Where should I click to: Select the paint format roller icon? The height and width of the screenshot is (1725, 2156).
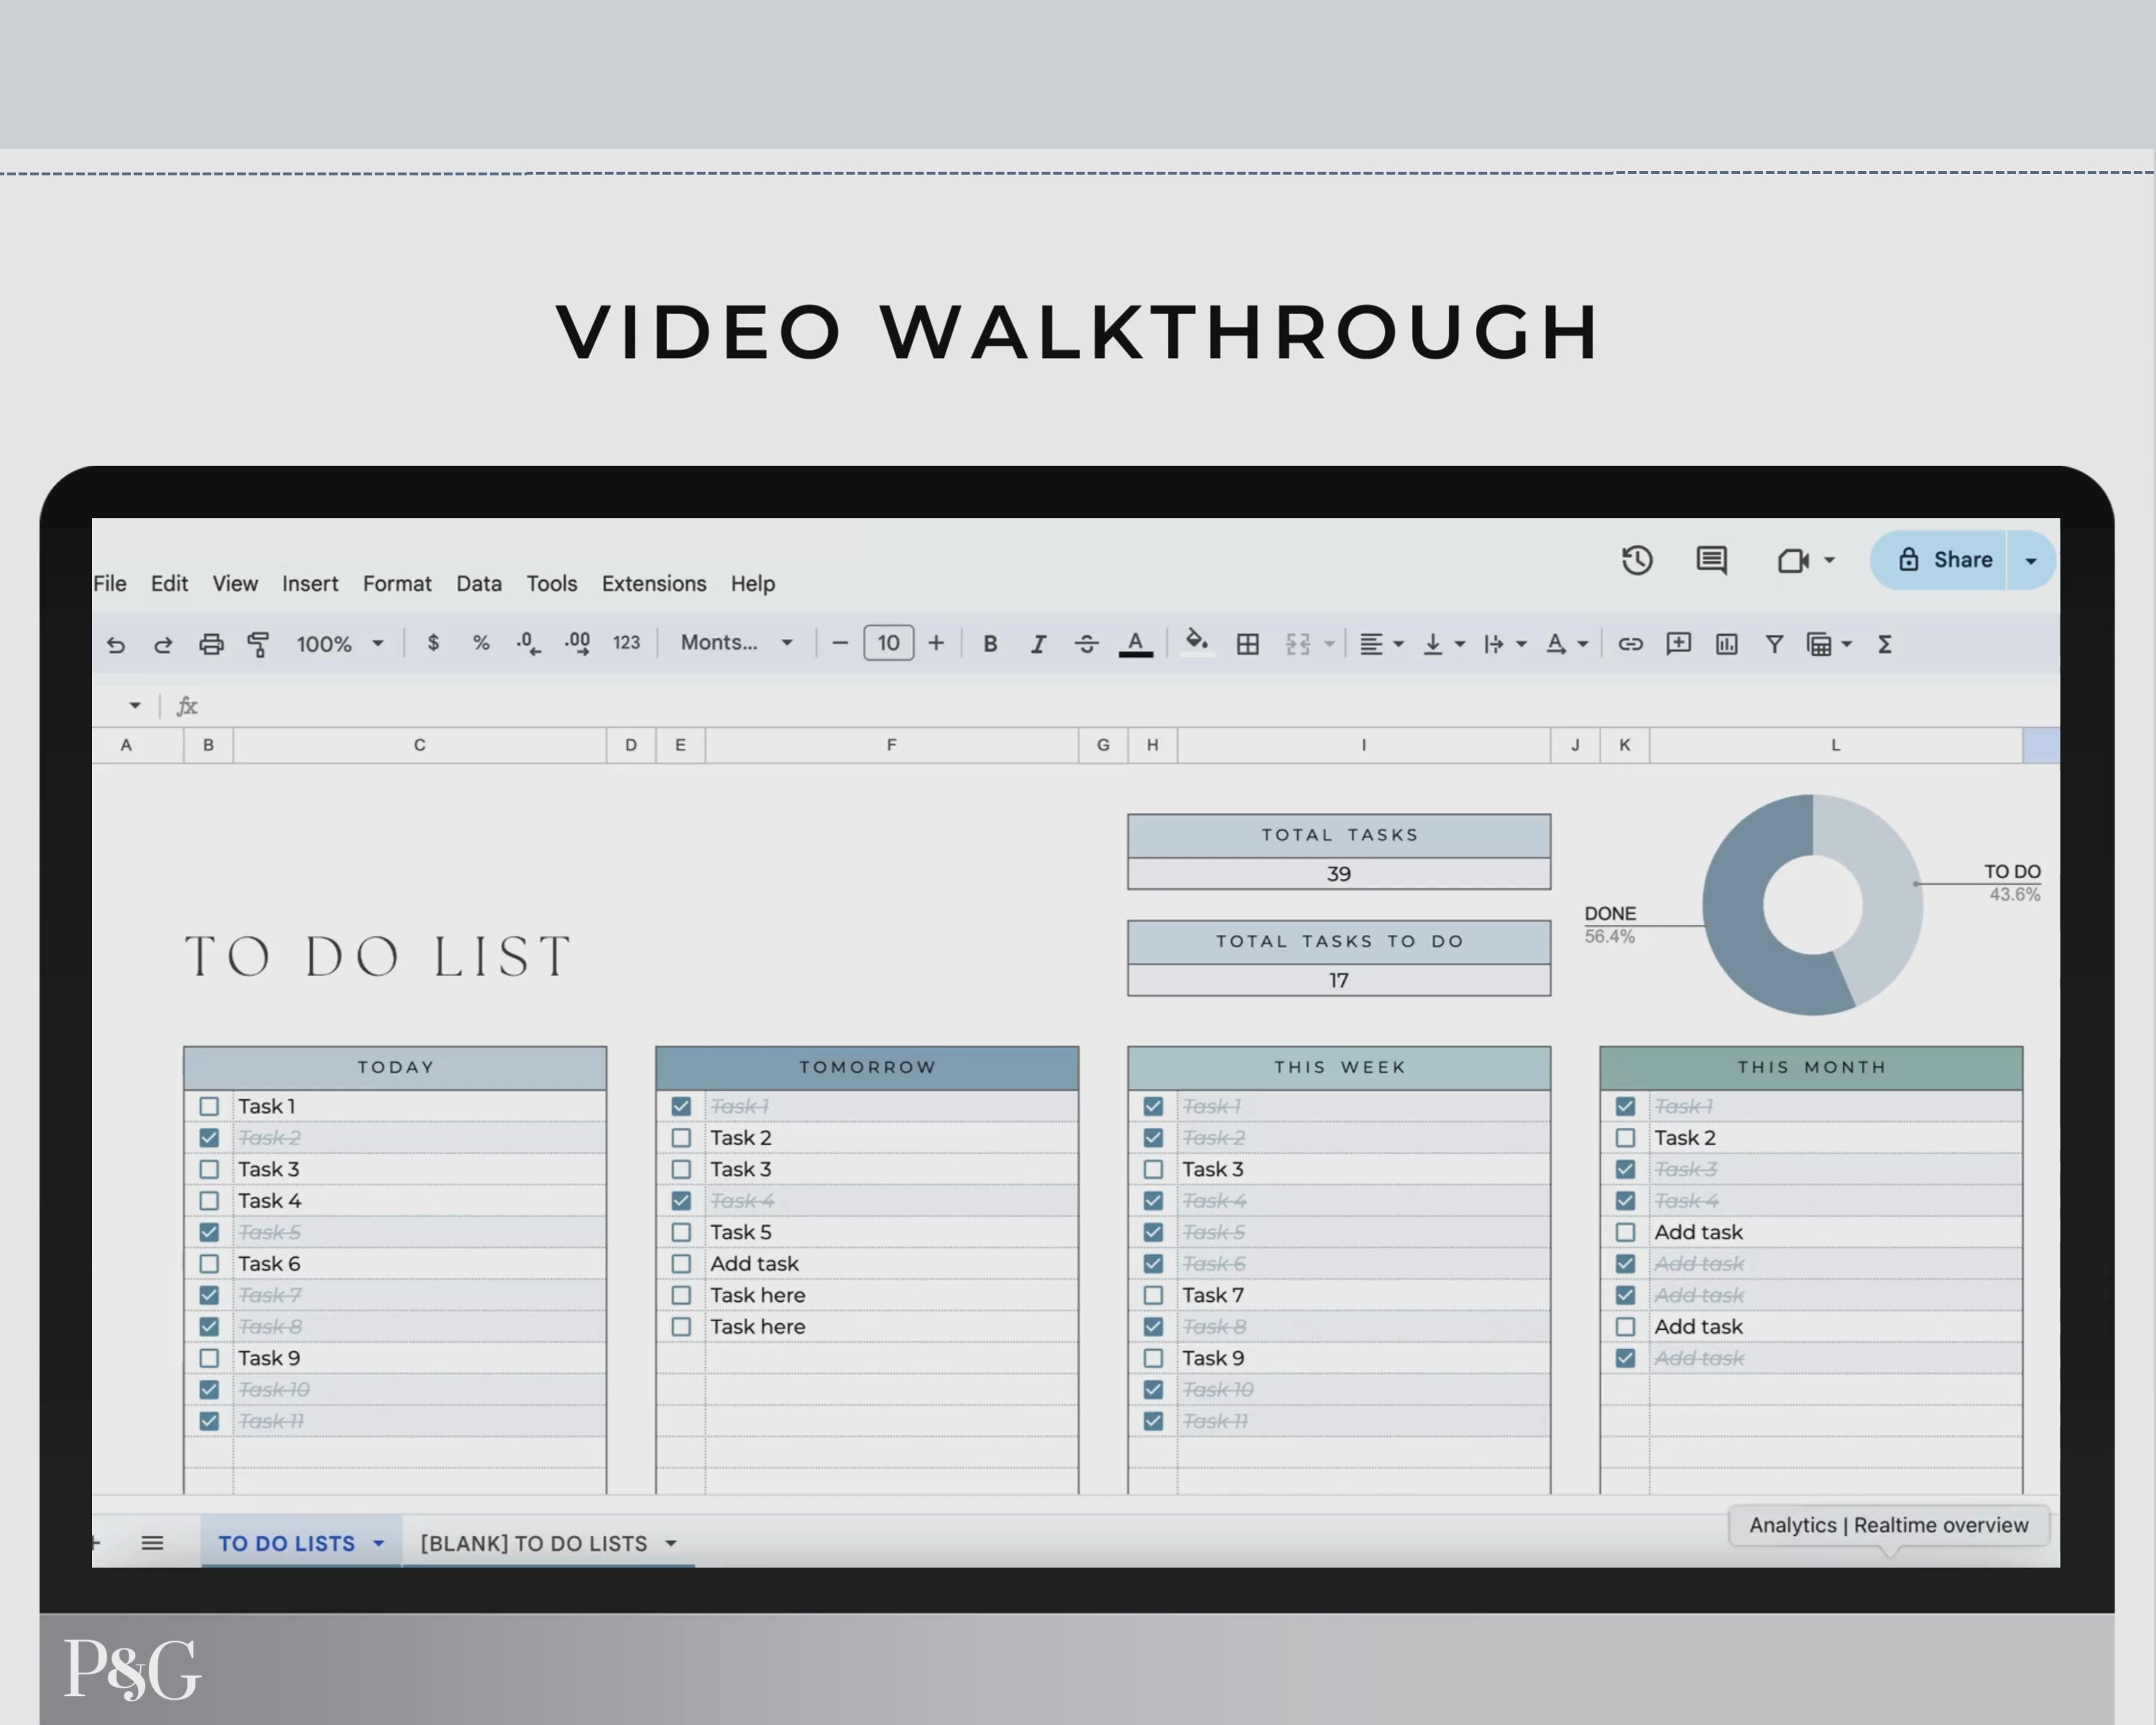258,644
